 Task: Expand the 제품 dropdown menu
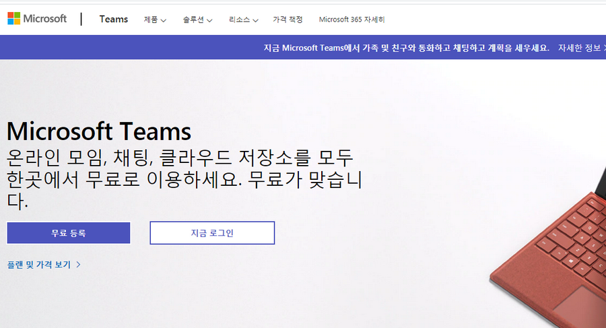pyautogui.click(x=155, y=20)
